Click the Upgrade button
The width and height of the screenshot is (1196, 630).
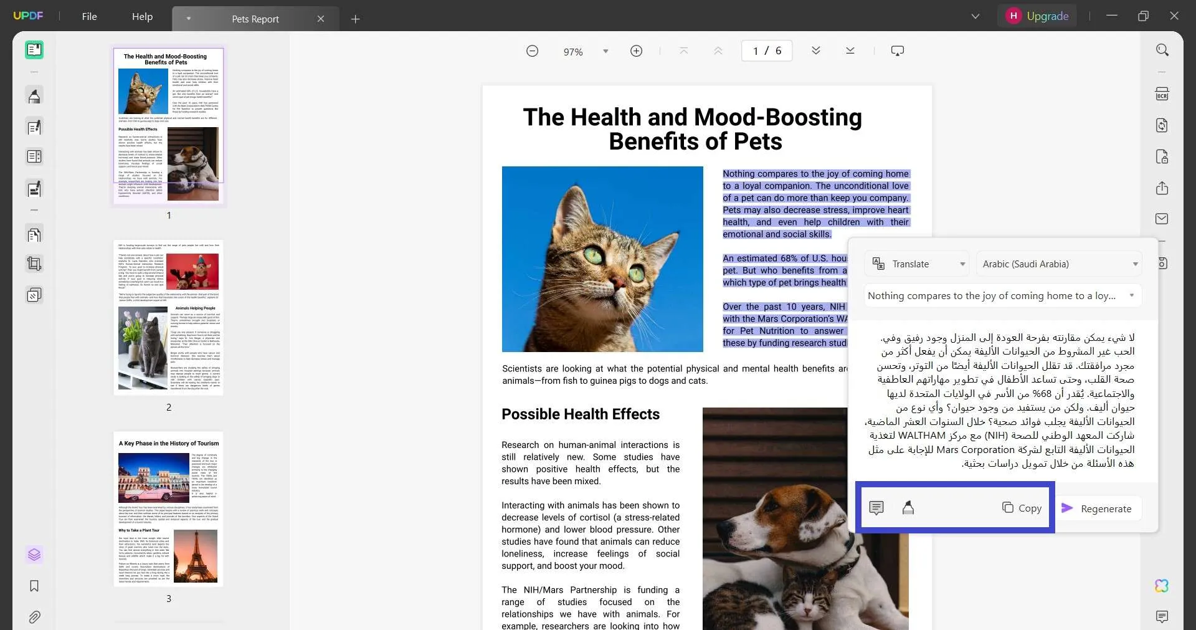(1038, 16)
